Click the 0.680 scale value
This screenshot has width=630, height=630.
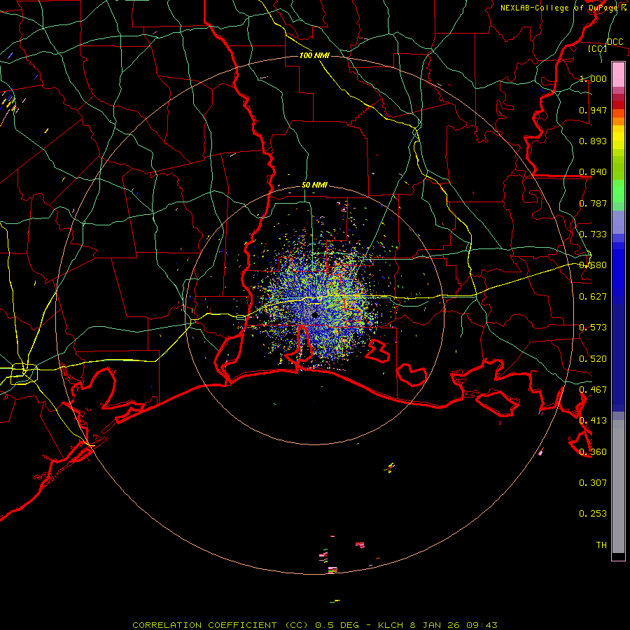593,265
